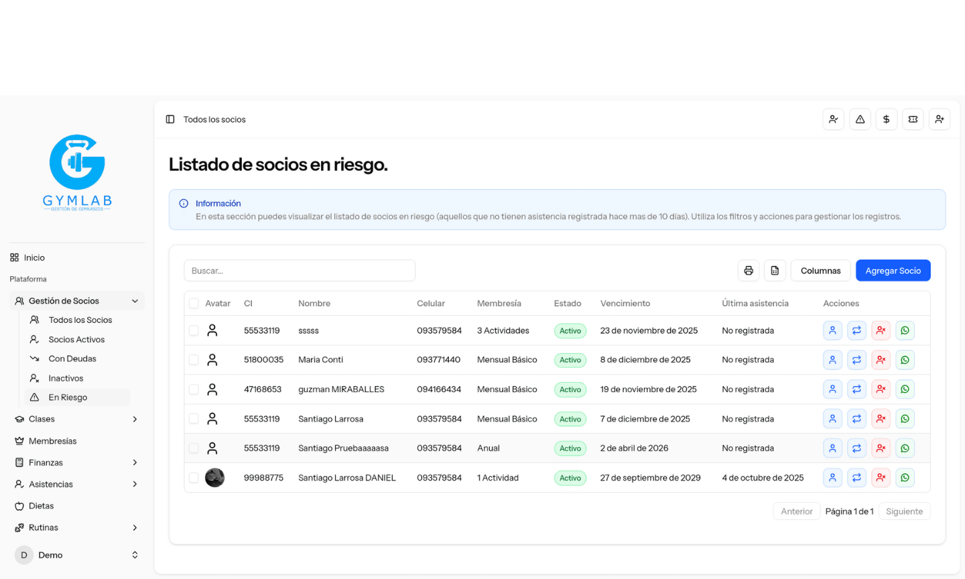
Task: Open WhatsApp for Maria Conti
Action: (x=905, y=360)
